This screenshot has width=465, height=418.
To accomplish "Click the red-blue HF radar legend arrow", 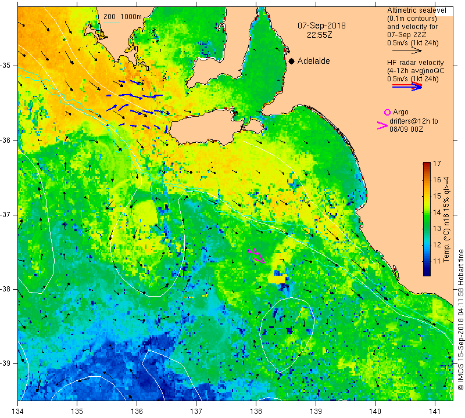I will (x=407, y=86).
